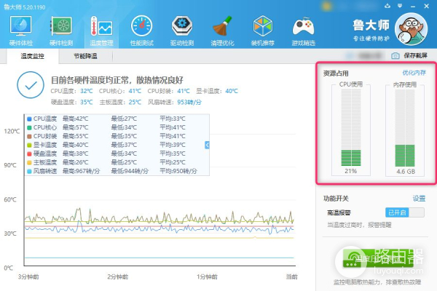Toggle the 高温报警 已开启 switch
Image resolution: width=437 pixels, height=291 pixels.
[x=405, y=212]
